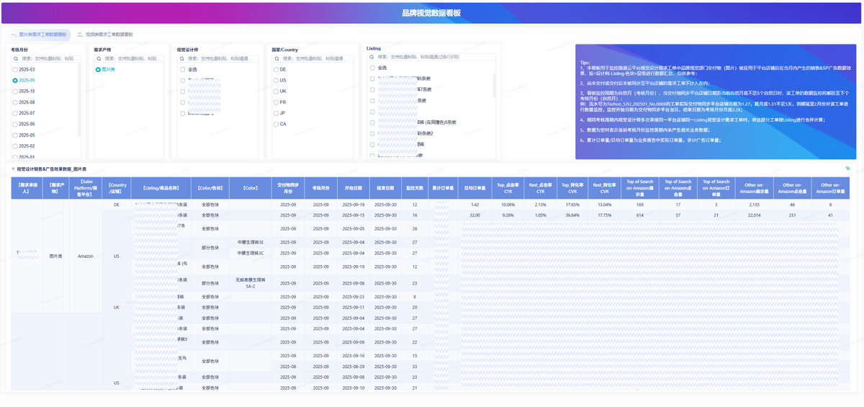The height and width of the screenshot is (407, 864).
Task: Click the table tool icon at top right
Action: [x=847, y=169]
